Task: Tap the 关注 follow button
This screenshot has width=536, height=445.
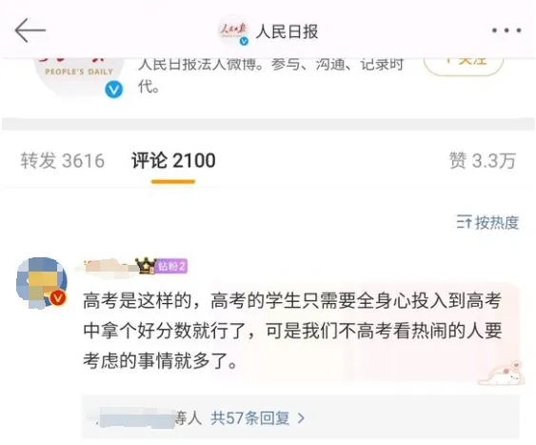Action: pos(464,64)
